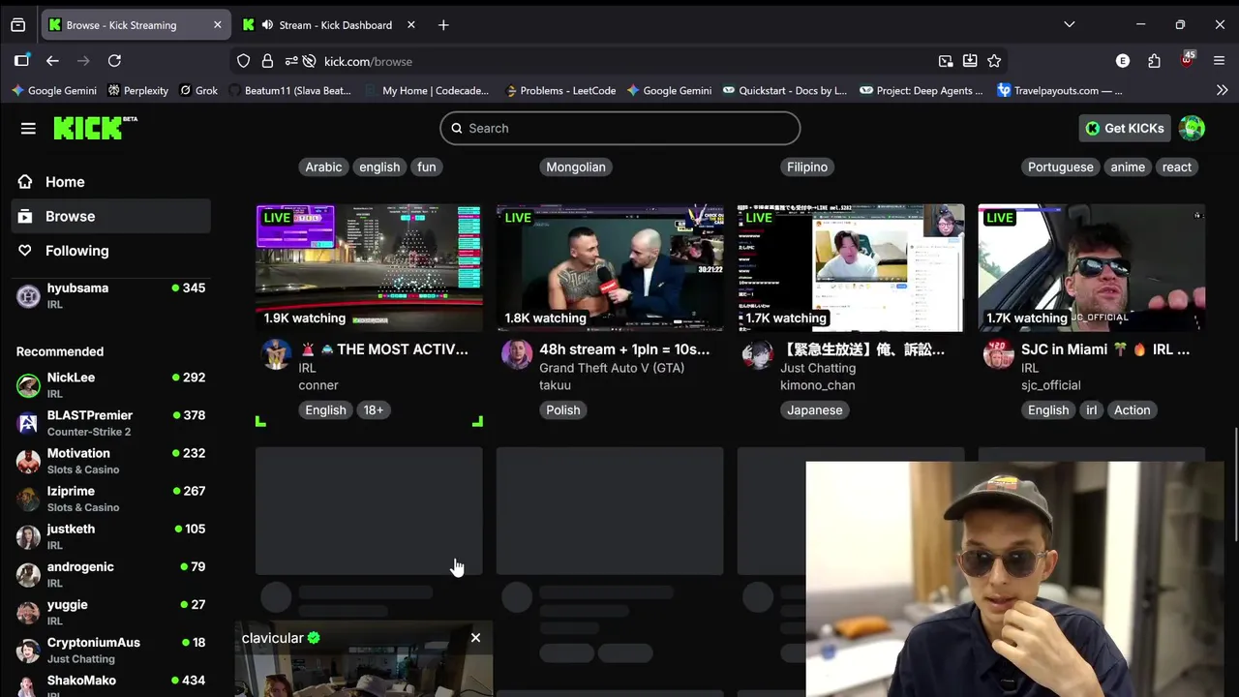Screen dimensions: 1239x697
Task: Select the Portuguese tag
Action: (x=1060, y=167)
